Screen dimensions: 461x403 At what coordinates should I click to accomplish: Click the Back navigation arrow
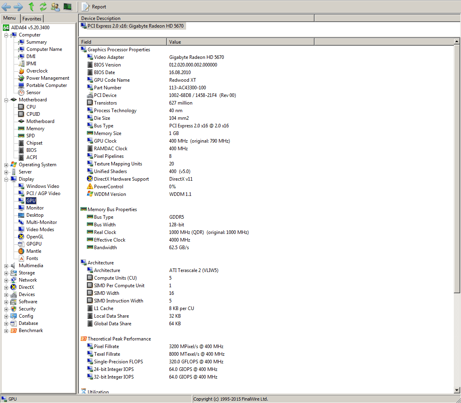(x=6, y=6)
